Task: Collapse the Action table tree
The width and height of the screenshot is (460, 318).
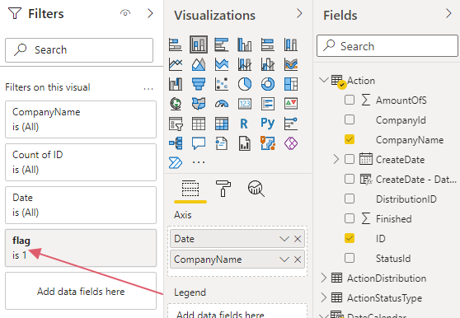Action: tap(324, 80)
